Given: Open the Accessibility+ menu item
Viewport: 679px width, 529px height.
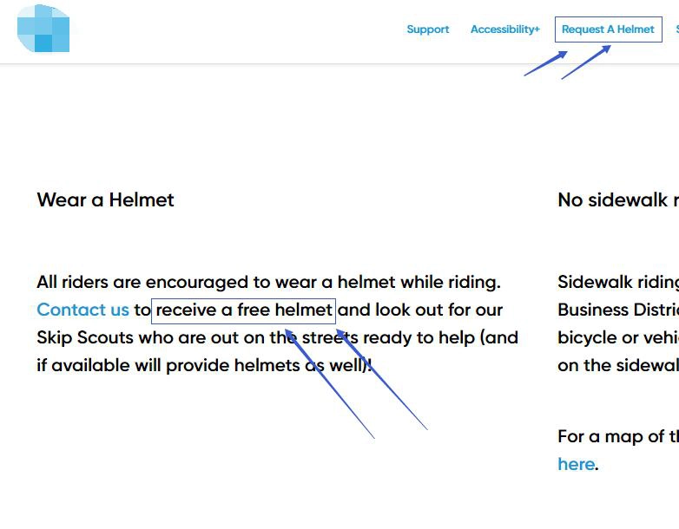Looking at the screenshot, I should tap(505, 29).
